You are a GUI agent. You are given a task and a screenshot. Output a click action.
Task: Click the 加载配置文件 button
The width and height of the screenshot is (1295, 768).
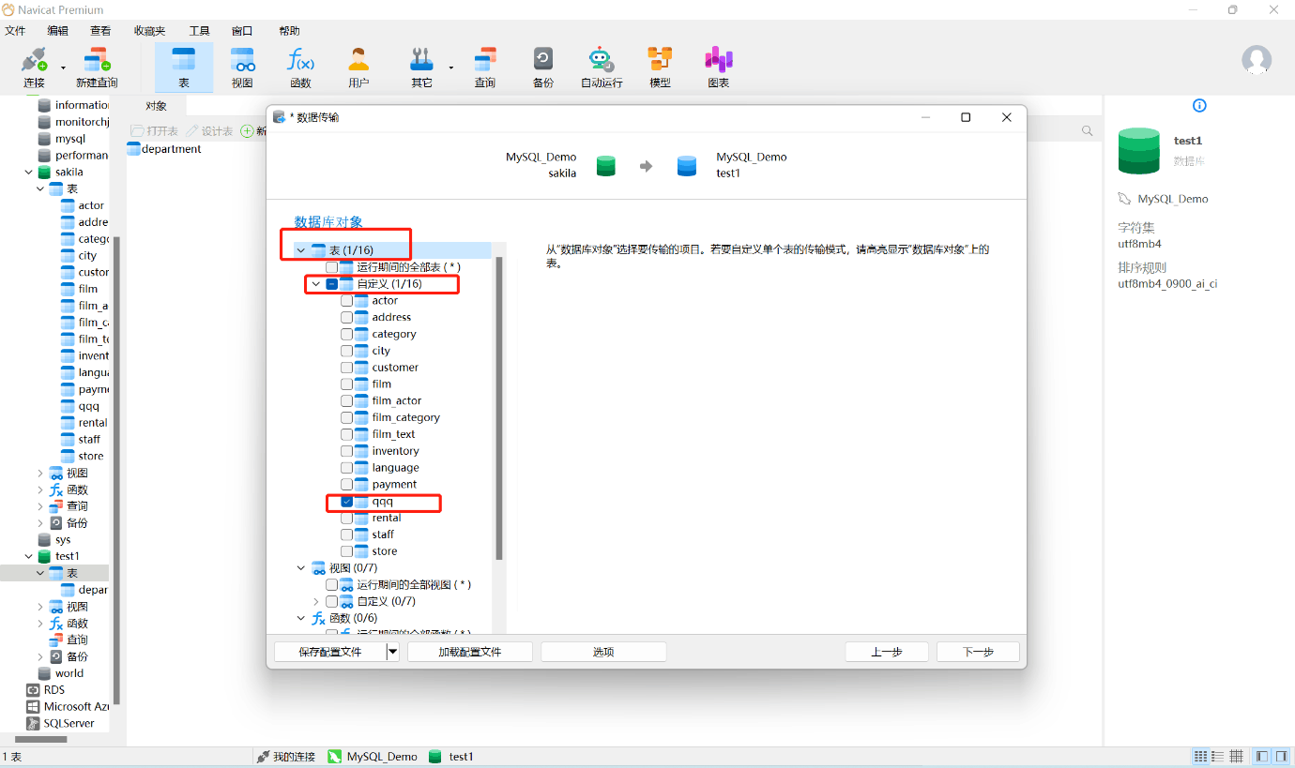pos(470,652)
